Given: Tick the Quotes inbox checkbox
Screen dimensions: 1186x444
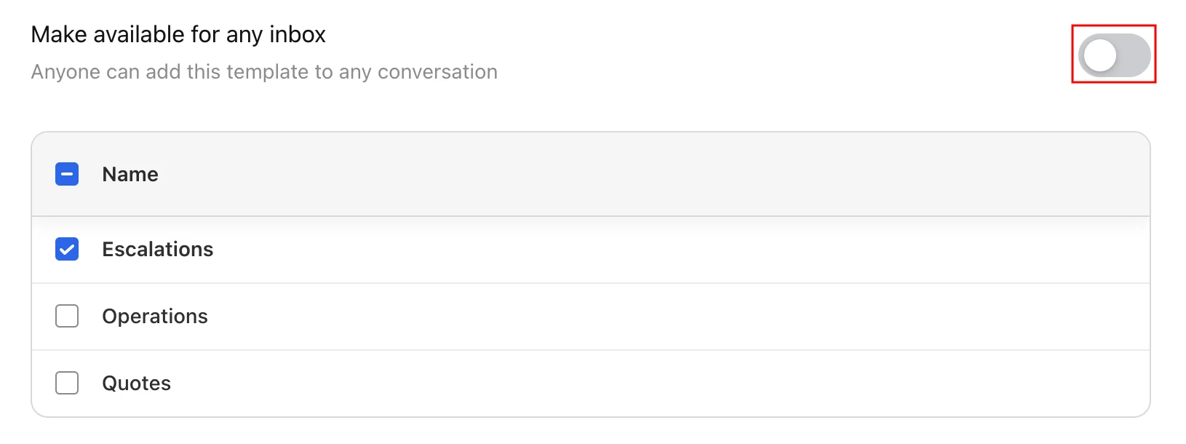Looking at the screenshot, I should [x=67, y=384].
